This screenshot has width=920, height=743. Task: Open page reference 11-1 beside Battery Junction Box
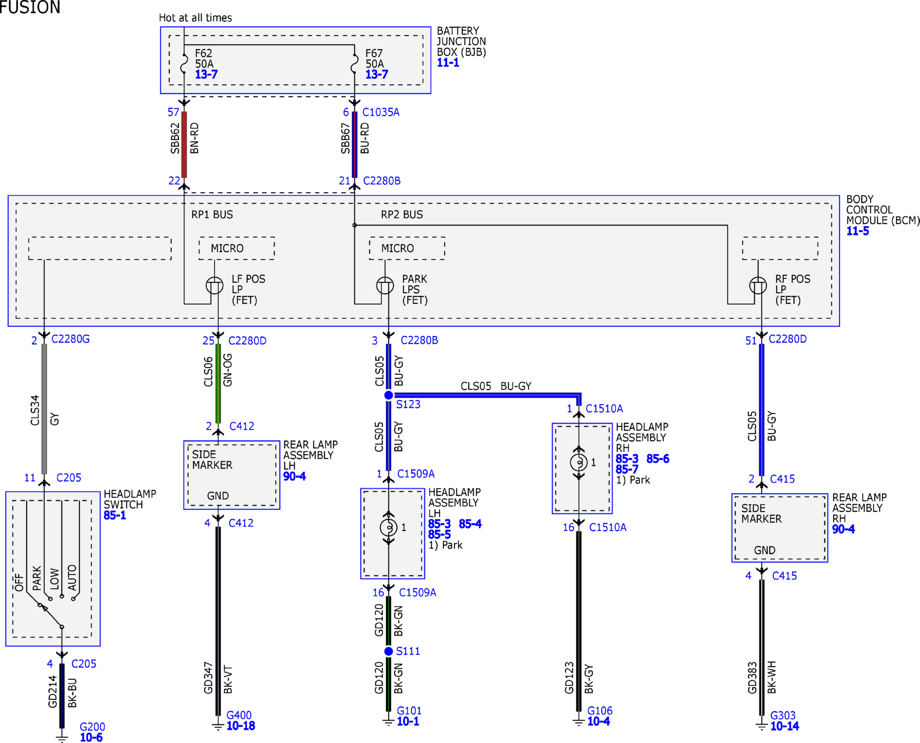[447, 63]
